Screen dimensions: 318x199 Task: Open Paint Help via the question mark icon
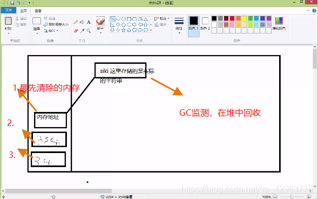[314, 11]
